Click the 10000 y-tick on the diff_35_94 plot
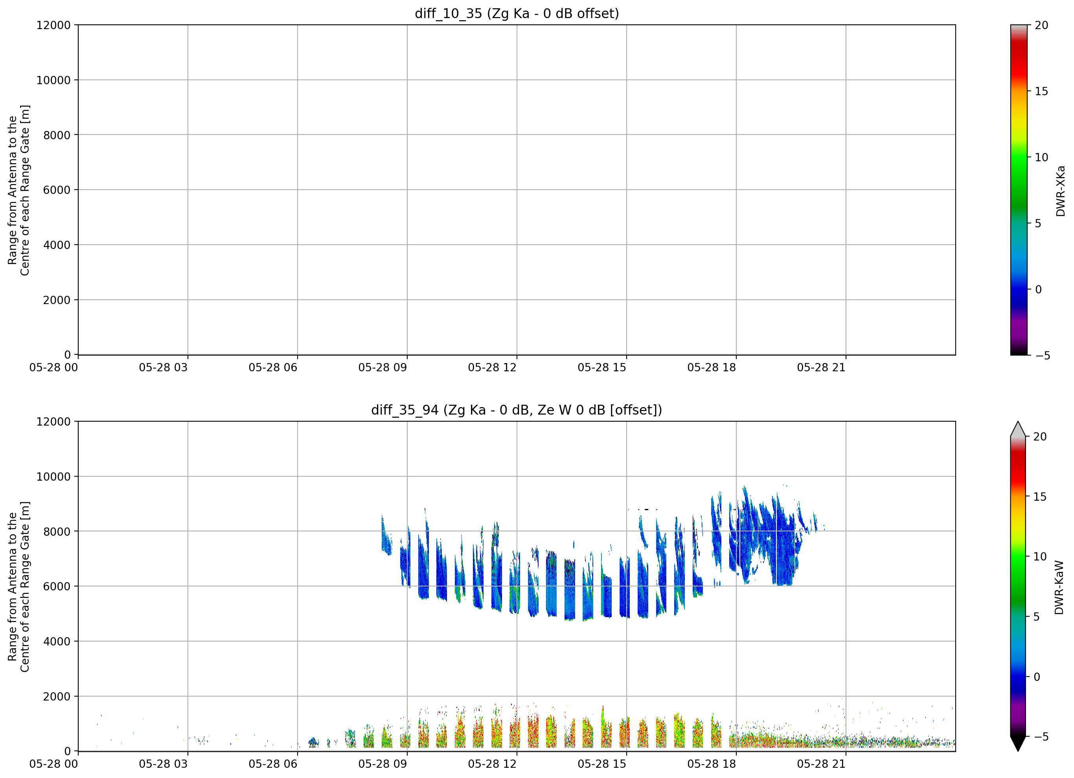The image size is (1074, 778). click(53, 477)
